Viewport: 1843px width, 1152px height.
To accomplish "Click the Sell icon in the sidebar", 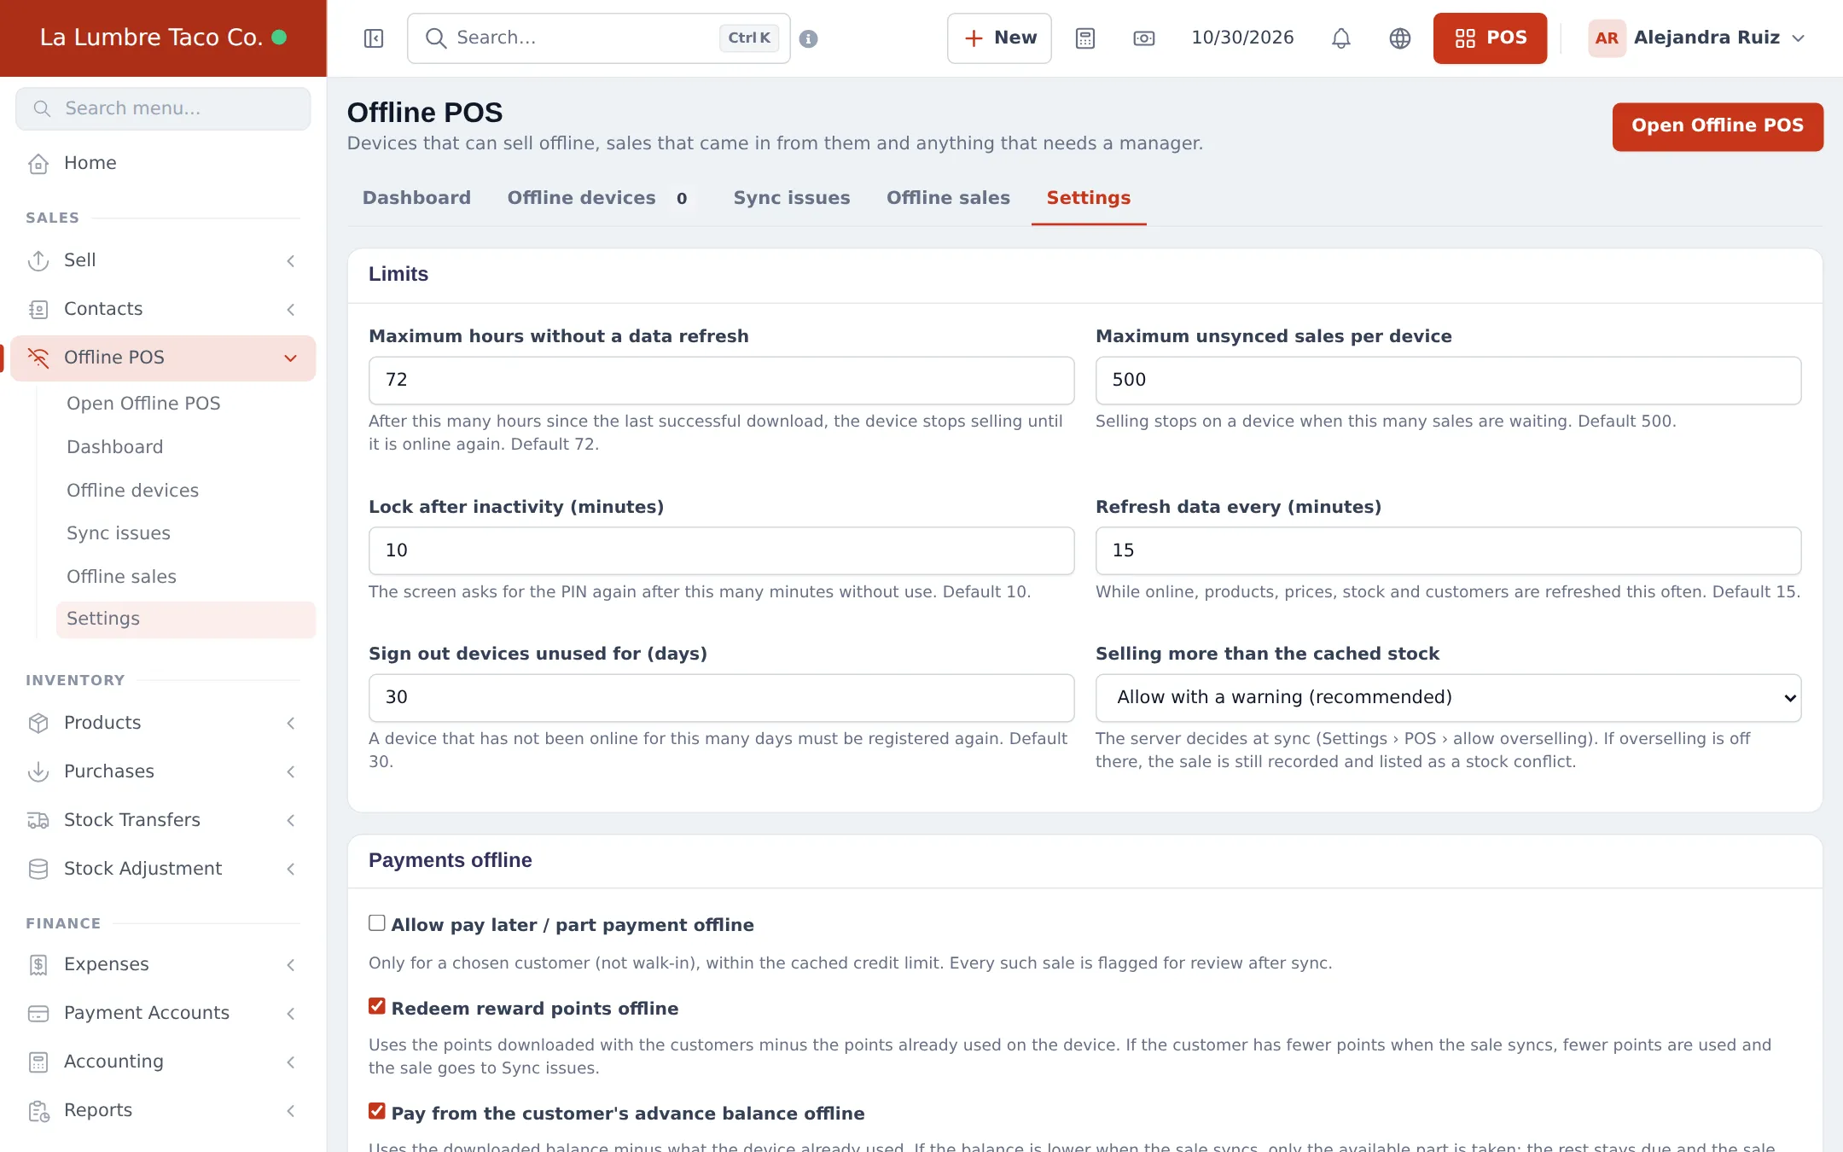I will tap(38, 260).
